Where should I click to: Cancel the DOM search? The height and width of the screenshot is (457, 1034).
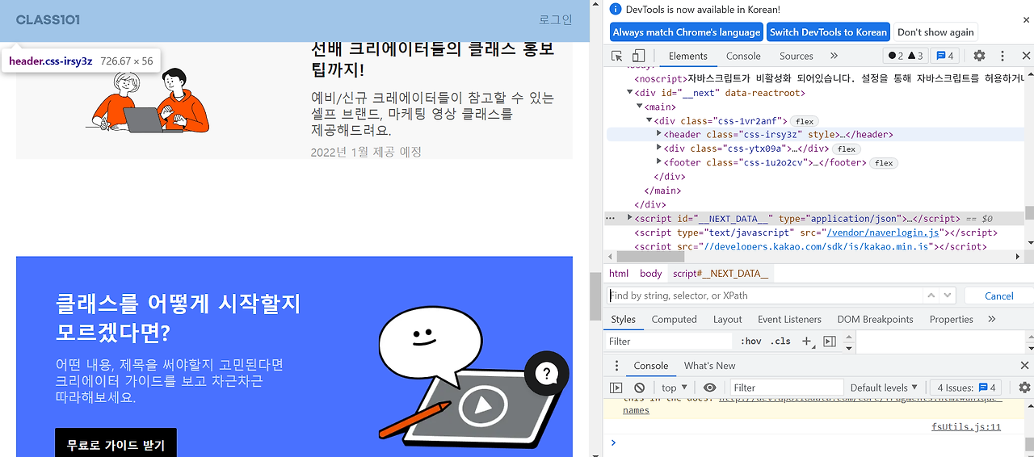click(x=998, y=296)
